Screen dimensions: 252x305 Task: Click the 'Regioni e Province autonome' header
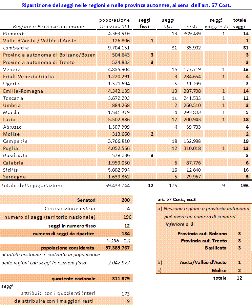click(x=48, y=26)
